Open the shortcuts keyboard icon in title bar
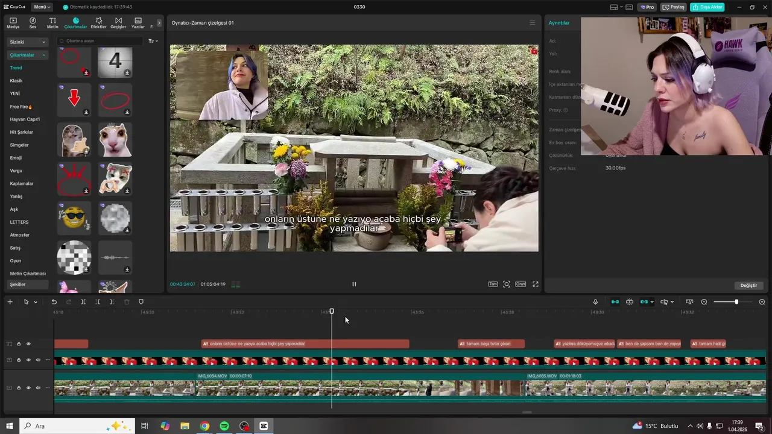 [629, 7]
